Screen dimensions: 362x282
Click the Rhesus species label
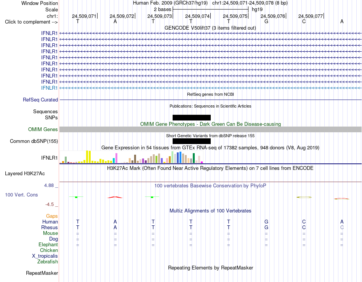(x=50, y=227)
